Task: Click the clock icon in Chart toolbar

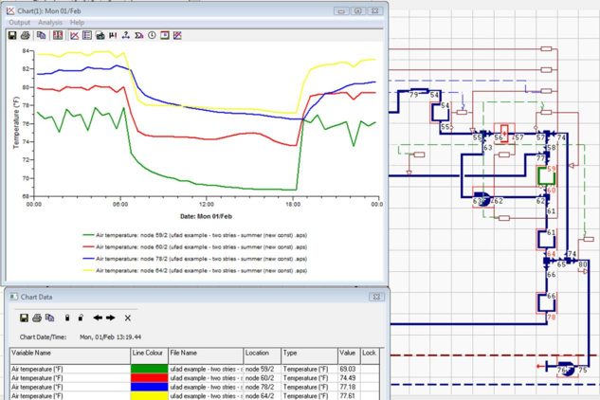Action: click(x=152, y=36)
